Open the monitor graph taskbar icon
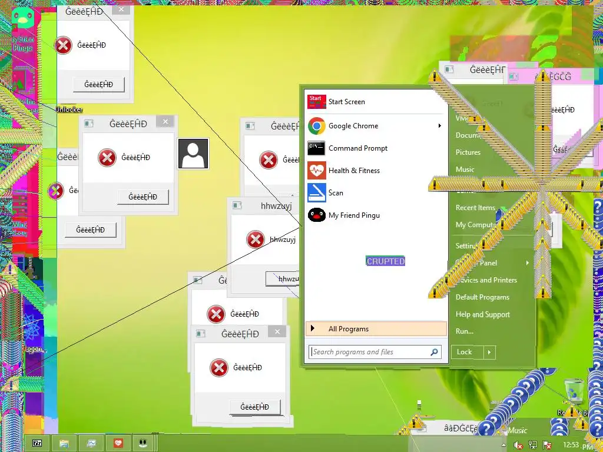This screenshot has height=452, width=603. click(x=91, y=443)
